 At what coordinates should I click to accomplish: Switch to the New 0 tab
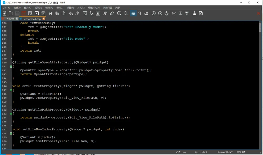point(10,19)
